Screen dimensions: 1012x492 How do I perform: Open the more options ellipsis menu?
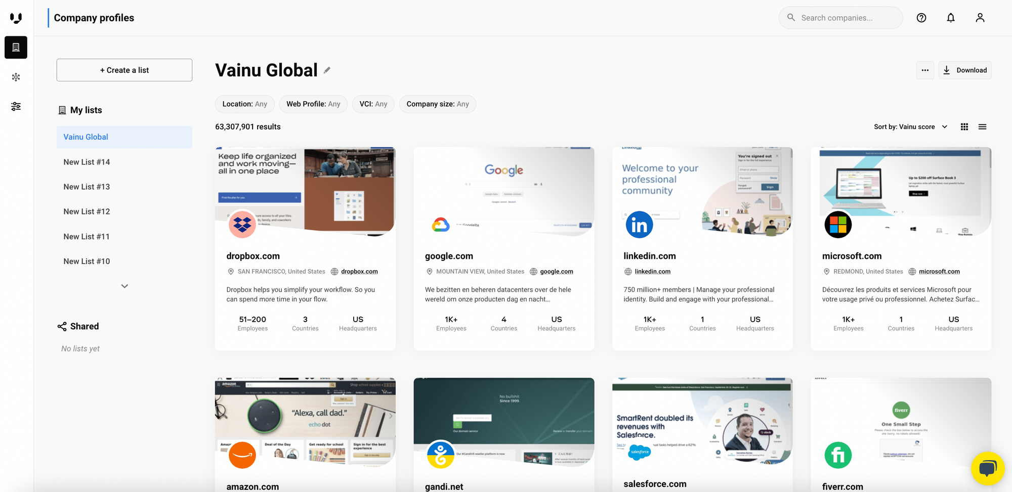(x=925, y=70)
